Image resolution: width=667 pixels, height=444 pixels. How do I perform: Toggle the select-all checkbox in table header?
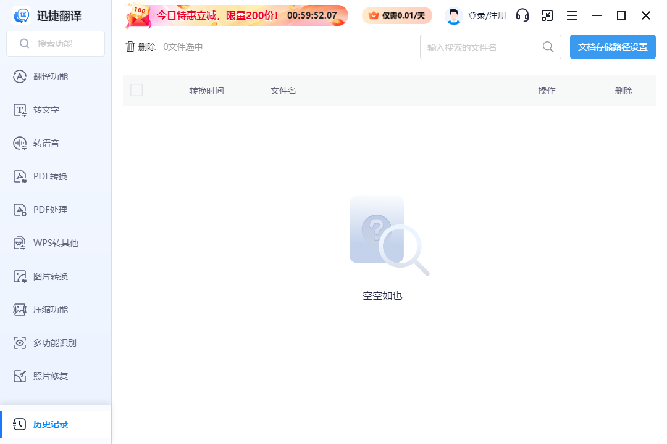tap(136, 90)
